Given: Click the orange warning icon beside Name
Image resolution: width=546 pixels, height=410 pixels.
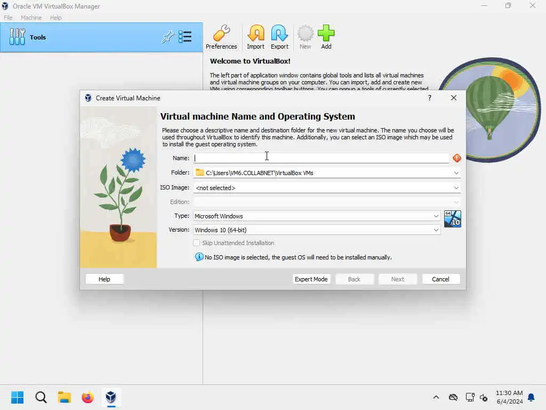Looking at the screenshot, I should click(x=457, y=158).
